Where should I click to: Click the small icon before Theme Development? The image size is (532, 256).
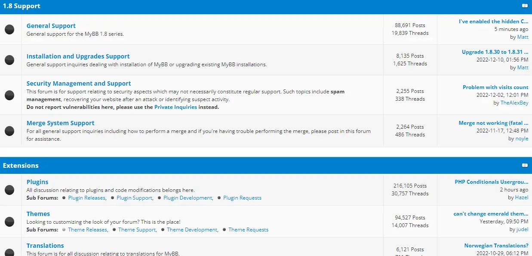(163, 230)
